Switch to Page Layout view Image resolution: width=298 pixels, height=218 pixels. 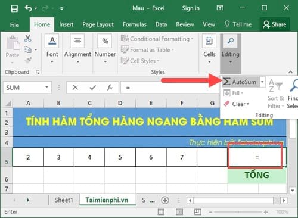(x=179, y=212)
